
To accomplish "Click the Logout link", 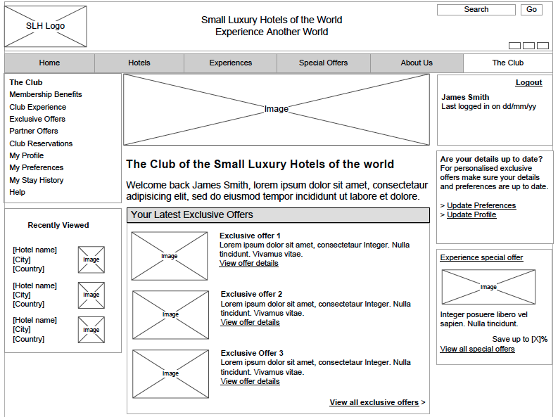I will 529,82.
